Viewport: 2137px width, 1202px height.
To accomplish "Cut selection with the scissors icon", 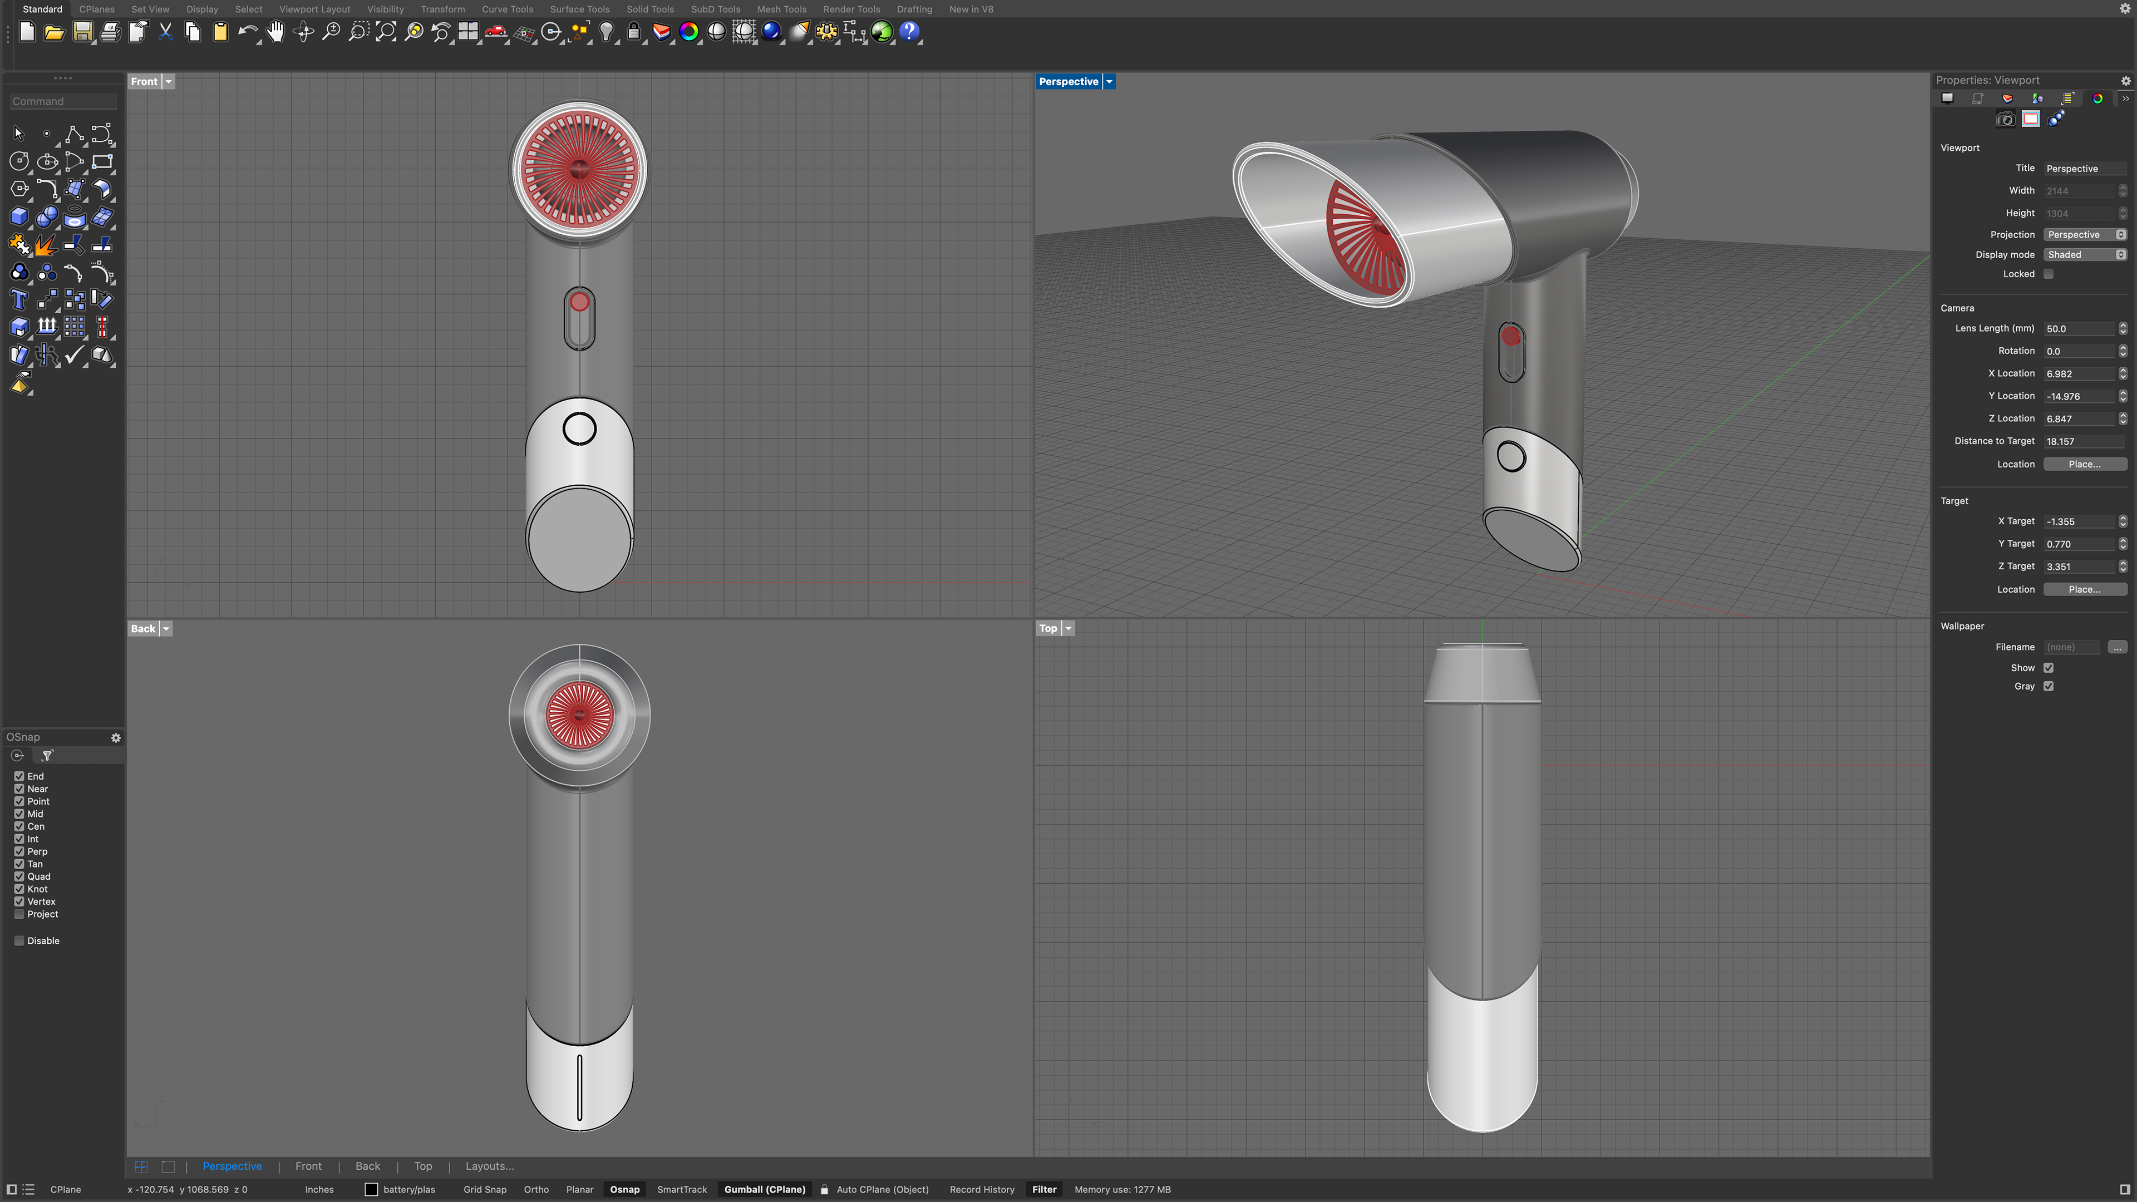I will tap(165, 32).
